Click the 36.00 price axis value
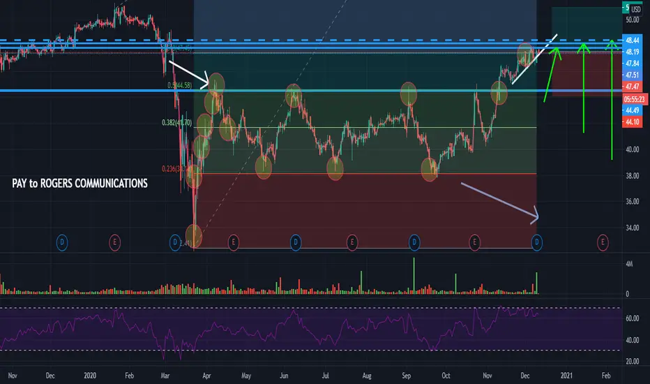650x384 pixels. click(x=632, y=202)
